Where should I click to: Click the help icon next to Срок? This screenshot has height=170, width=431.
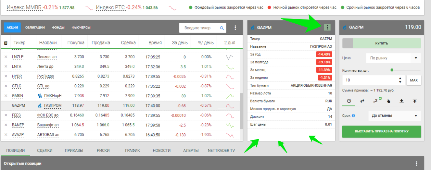[x=353, y=115]
